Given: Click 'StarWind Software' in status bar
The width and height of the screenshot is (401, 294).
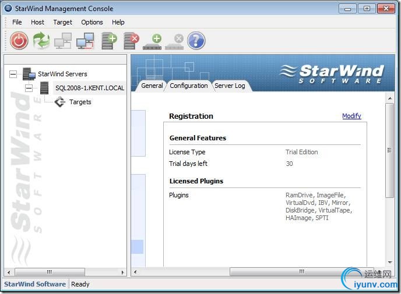Looking at the screenshot, I should [x=35, y=284].
